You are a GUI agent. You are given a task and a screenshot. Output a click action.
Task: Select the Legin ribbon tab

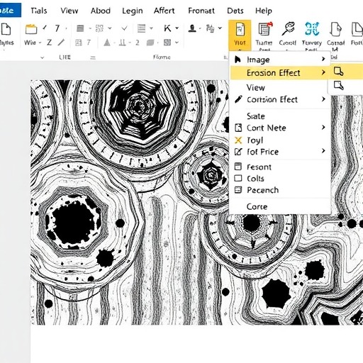point(133,11)
